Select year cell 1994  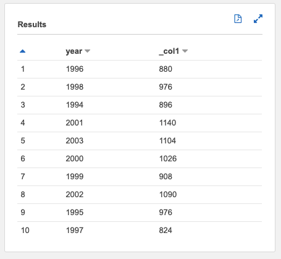pos(75,105)
